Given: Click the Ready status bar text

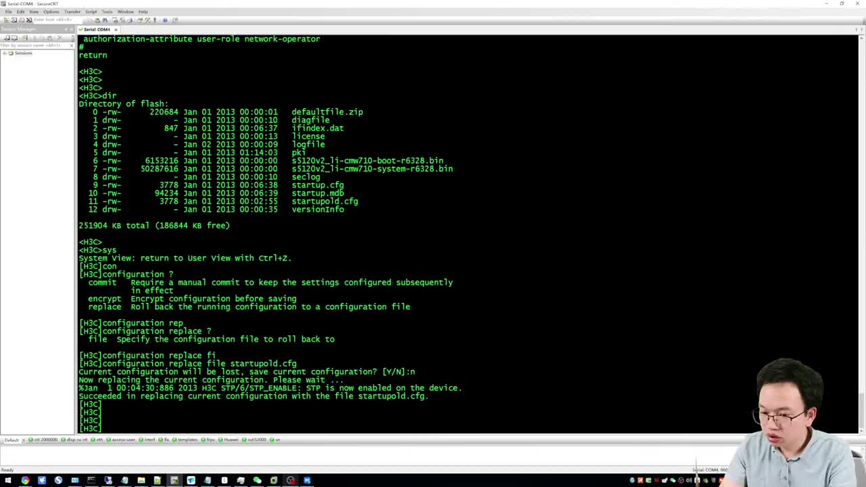Looking at the screenshot, I should (x=7, y=470).
